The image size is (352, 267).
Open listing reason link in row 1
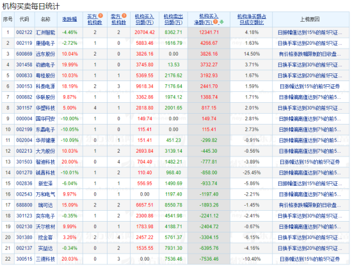310,33
